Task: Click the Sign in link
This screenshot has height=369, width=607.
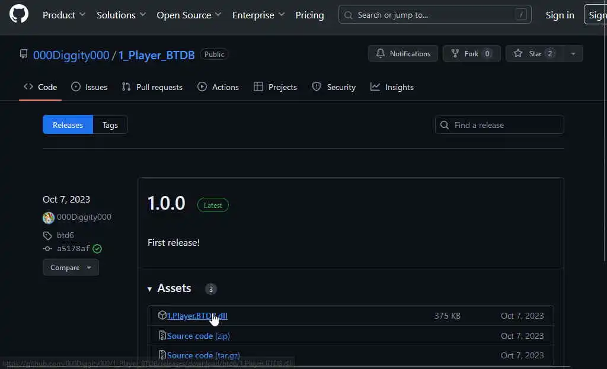Action: [560, 15]
